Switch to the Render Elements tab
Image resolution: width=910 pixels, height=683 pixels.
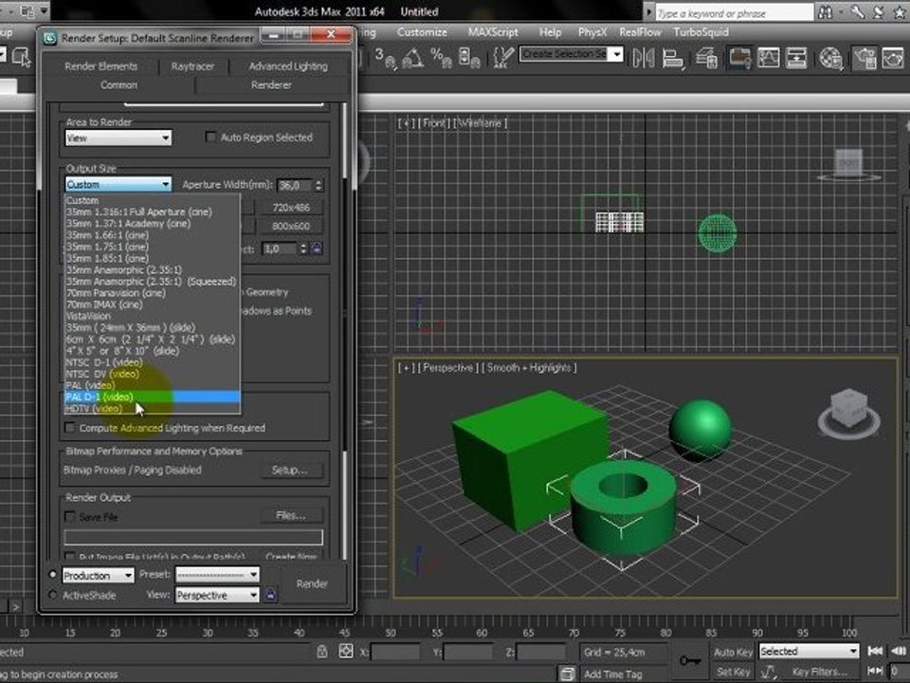pyautogui.click(x=101, y=66)
